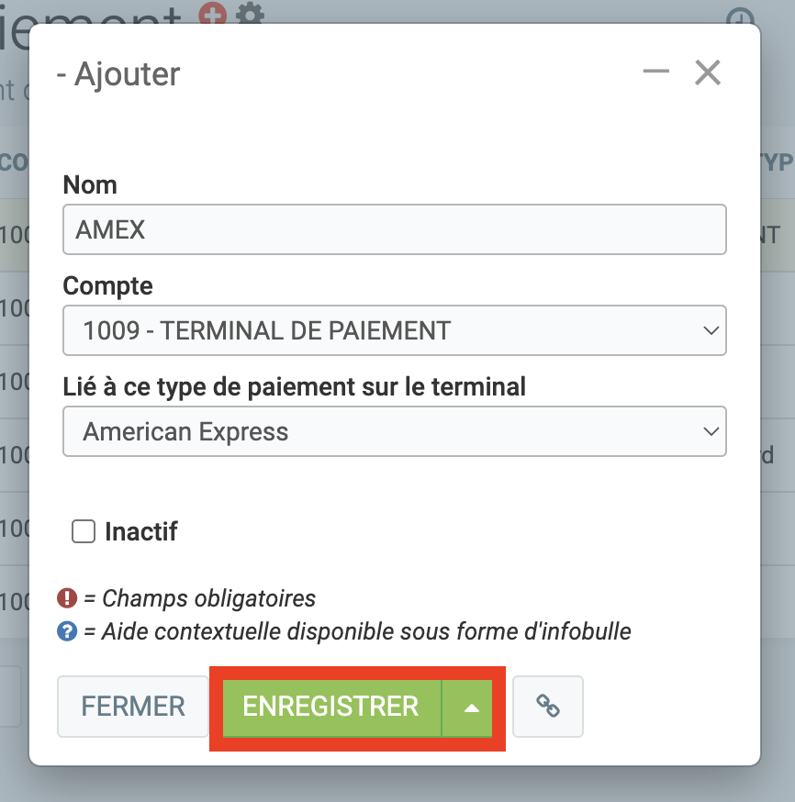Image resolution: width=795 pixels, height=802 pixels.
Task: Expand the ENREGISTRER options arrow
Action: coord(471,707)
